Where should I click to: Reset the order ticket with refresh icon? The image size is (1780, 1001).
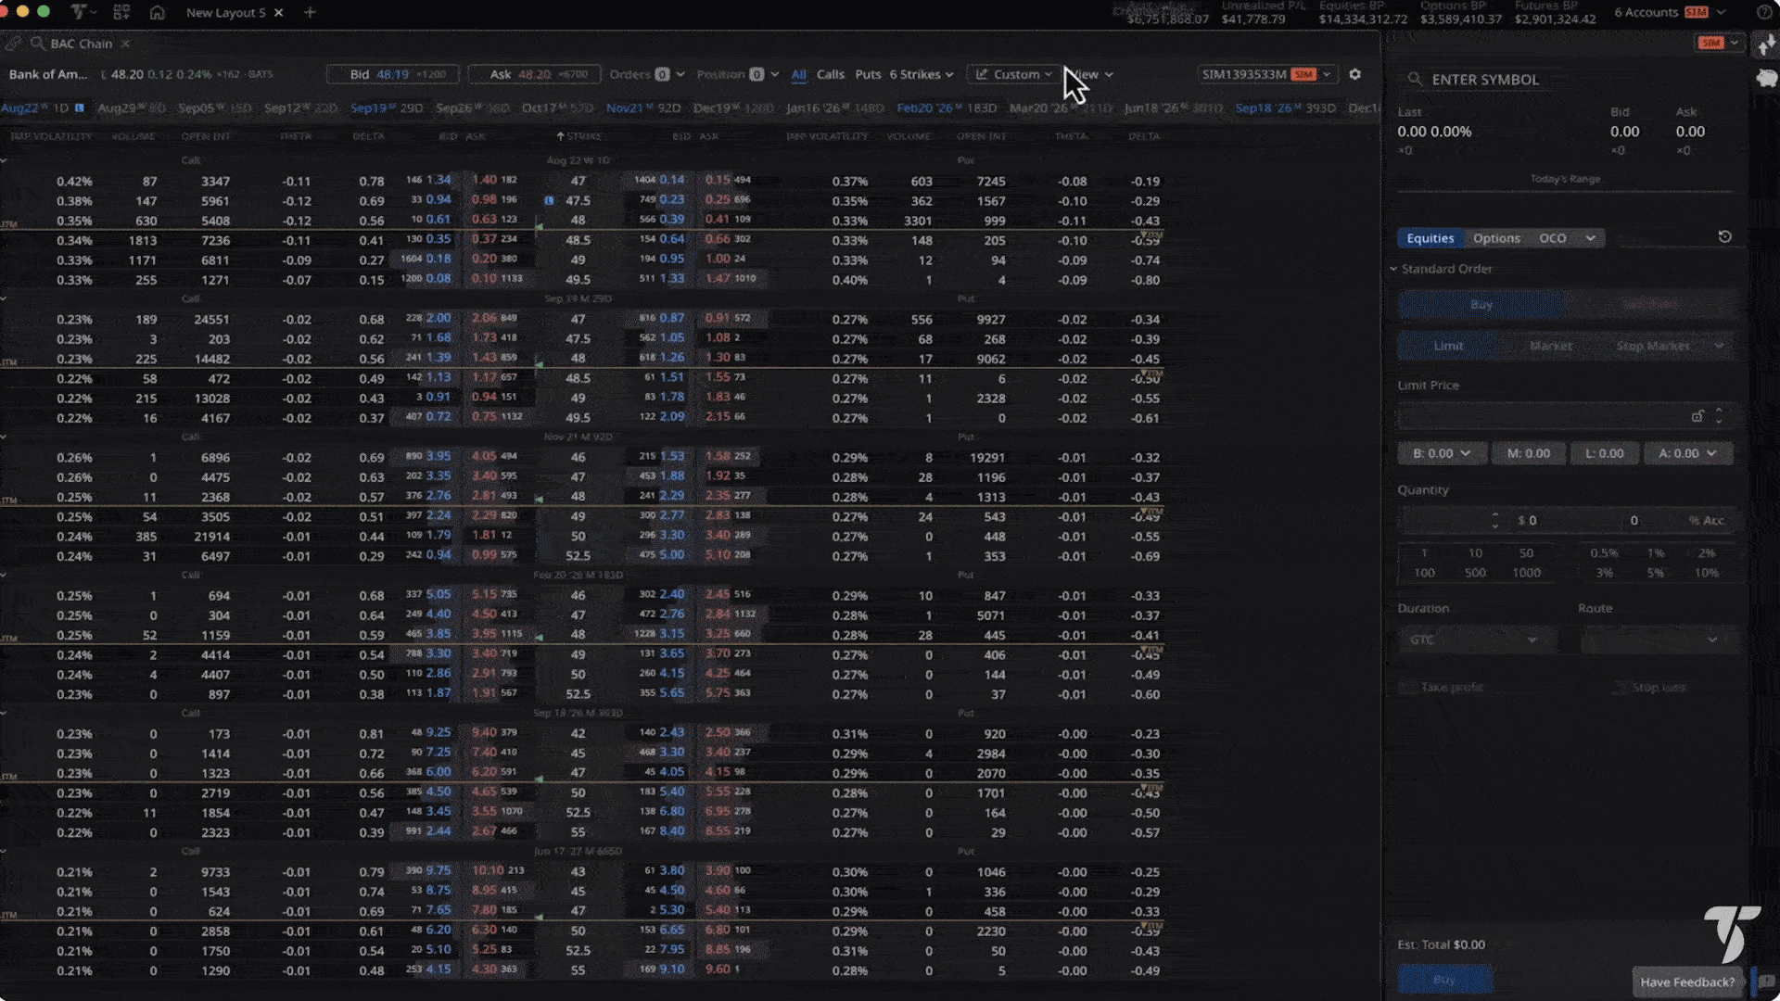pos(1724,237)
